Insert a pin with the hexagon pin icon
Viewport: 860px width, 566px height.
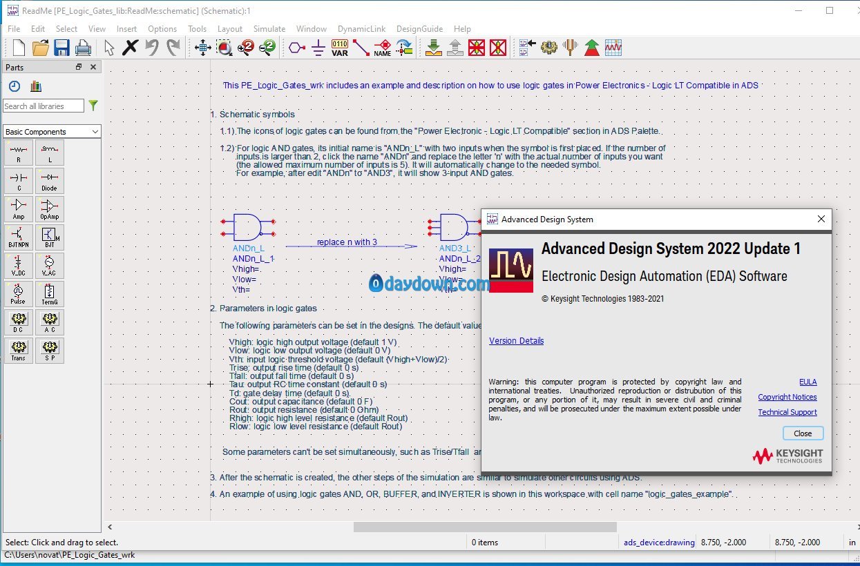pyautogui.click(x=297, y=48)
